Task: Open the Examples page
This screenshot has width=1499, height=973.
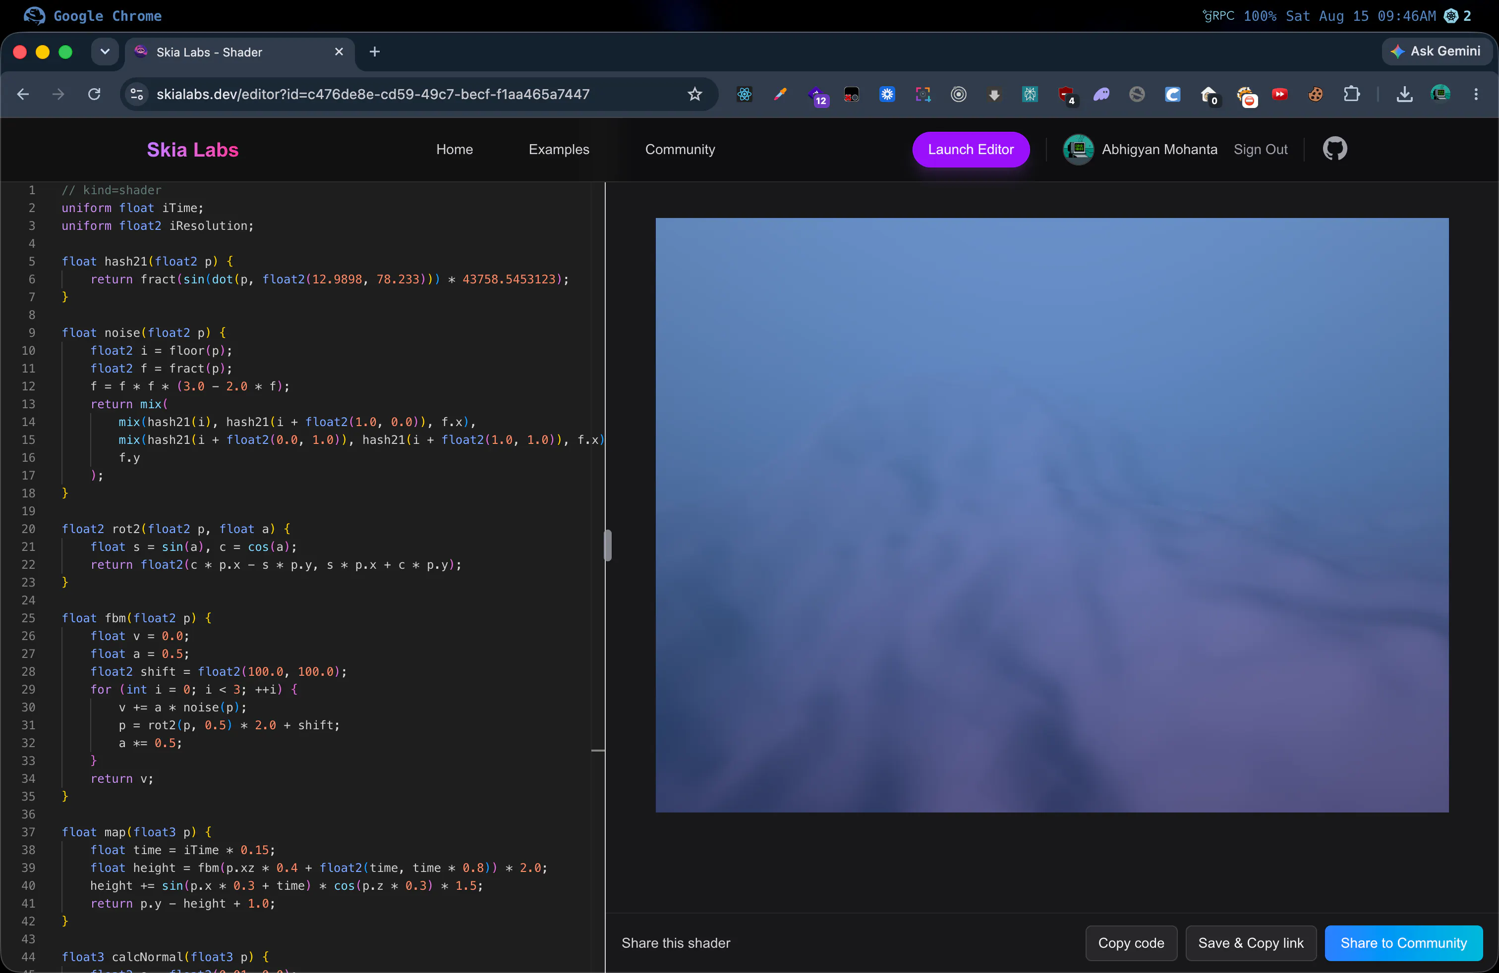Action: tap(559, 149)
